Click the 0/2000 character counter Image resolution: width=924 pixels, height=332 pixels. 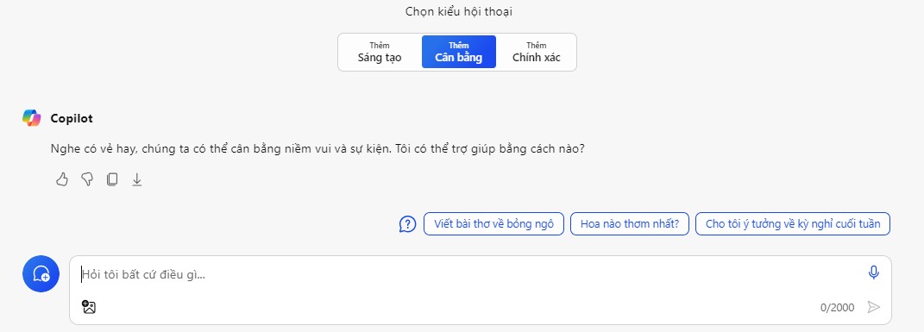[x=837, y=308]
